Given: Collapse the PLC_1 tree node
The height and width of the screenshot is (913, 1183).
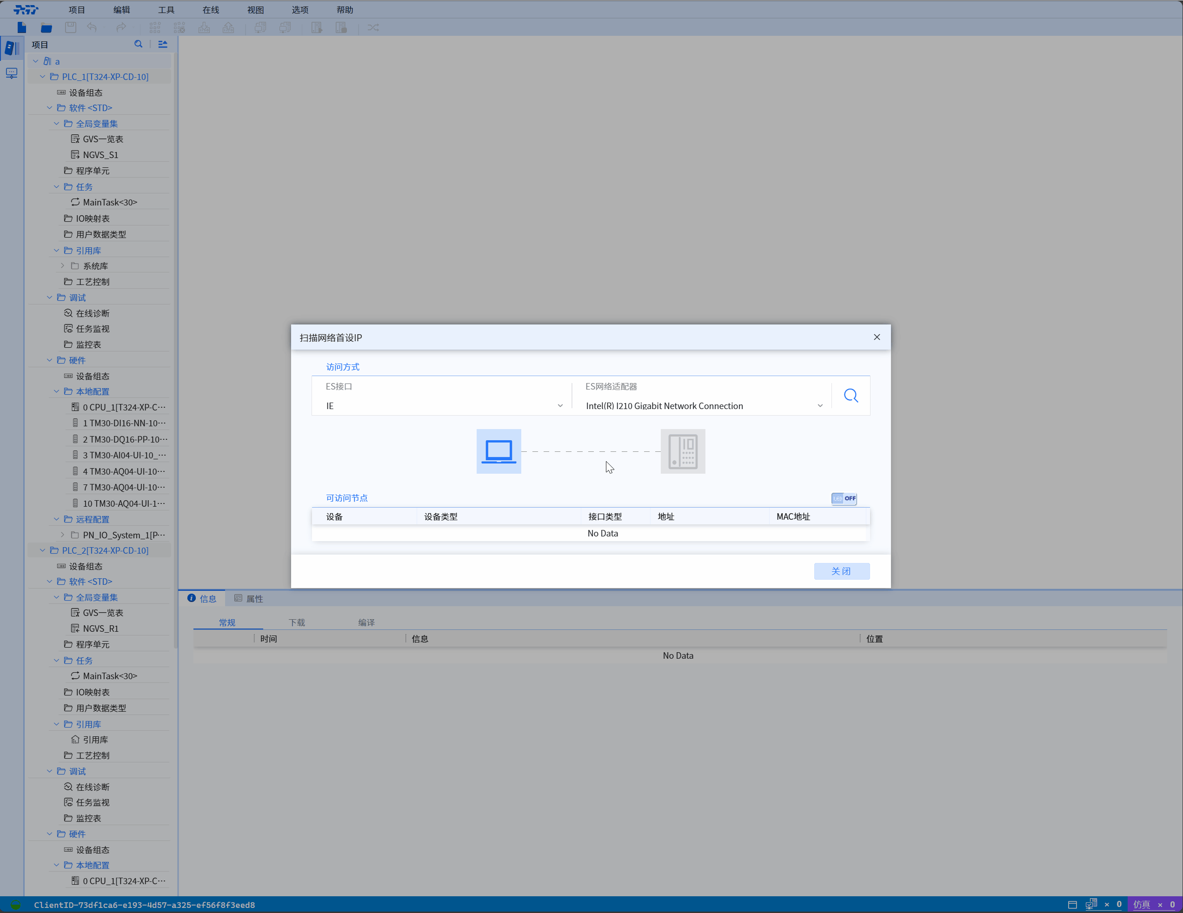Looking at the screenshot, I should [x=43, y=77].
